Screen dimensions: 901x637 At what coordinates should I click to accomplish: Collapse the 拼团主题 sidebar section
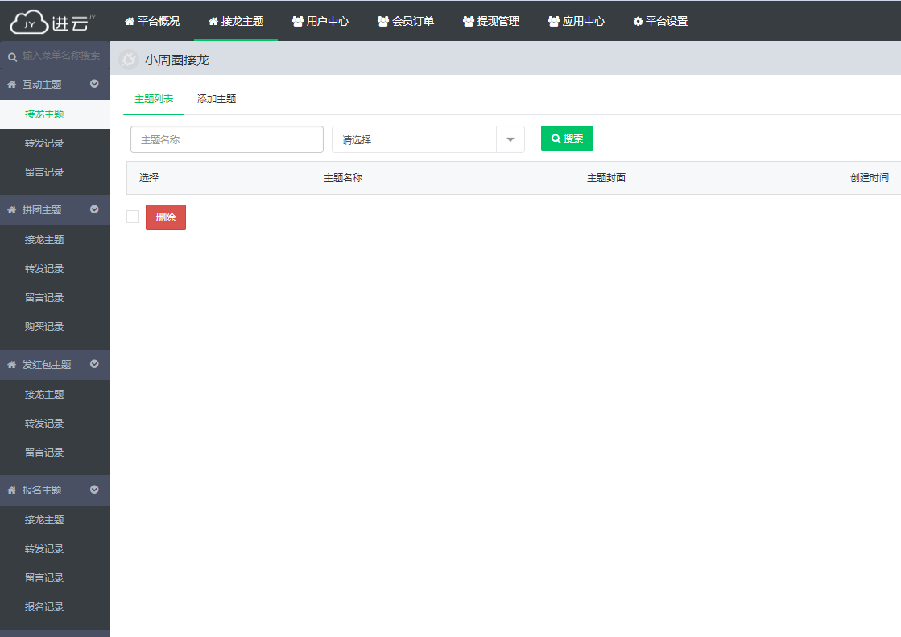click(94, 209)
